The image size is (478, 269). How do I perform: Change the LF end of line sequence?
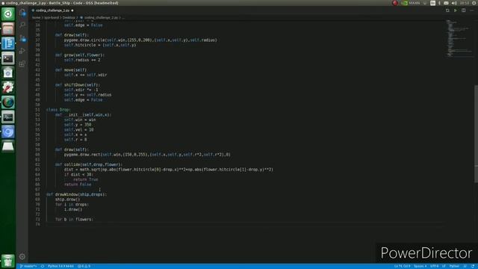point(444,266)
